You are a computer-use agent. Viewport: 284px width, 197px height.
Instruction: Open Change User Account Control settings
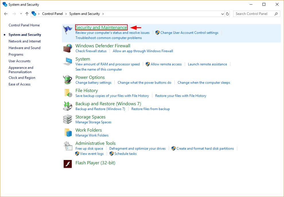[189, 33]
